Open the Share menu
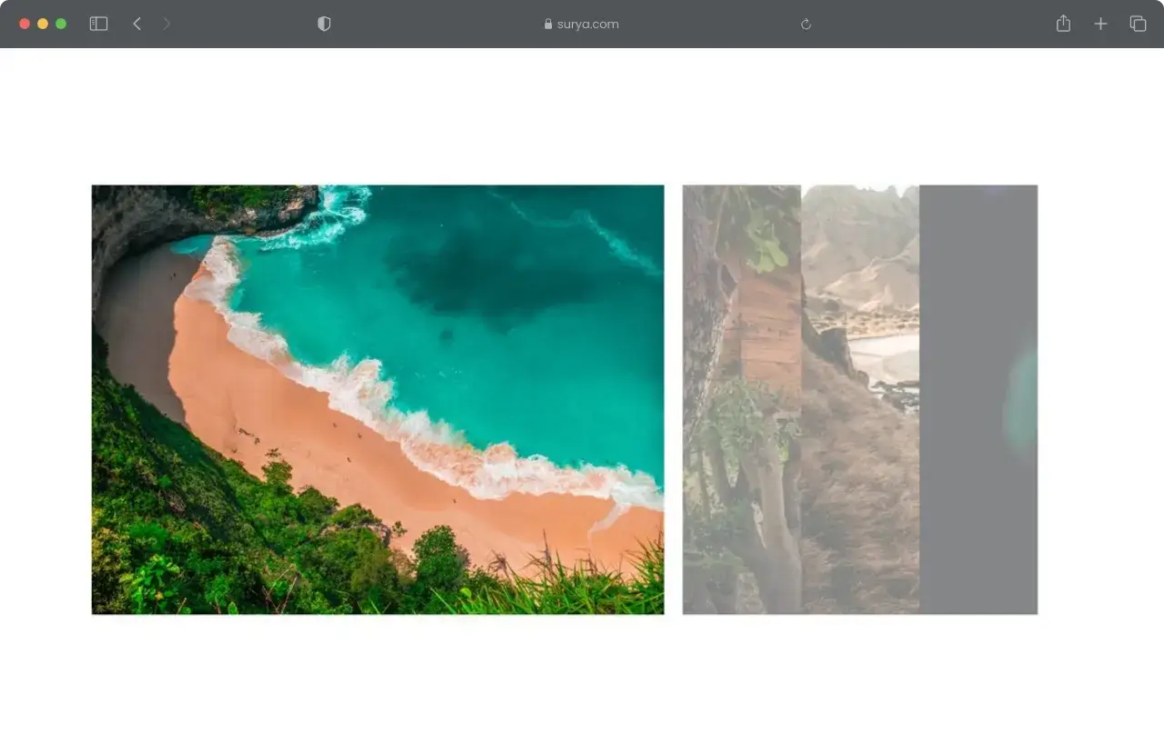This screenshot has height=756, width=1164. [x=1063, y=24]
